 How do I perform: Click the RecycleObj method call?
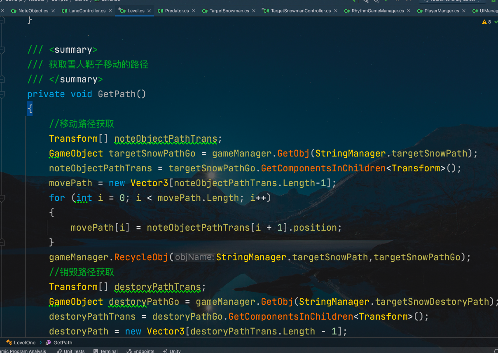pos(141,257)
